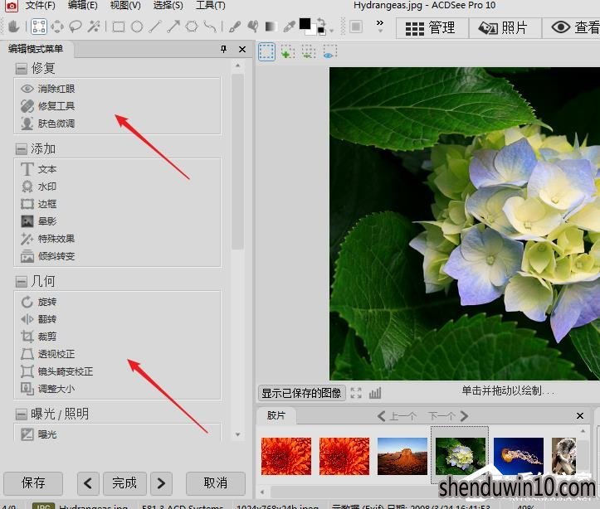Open Red Eye Reduction tool

(48, 89)
